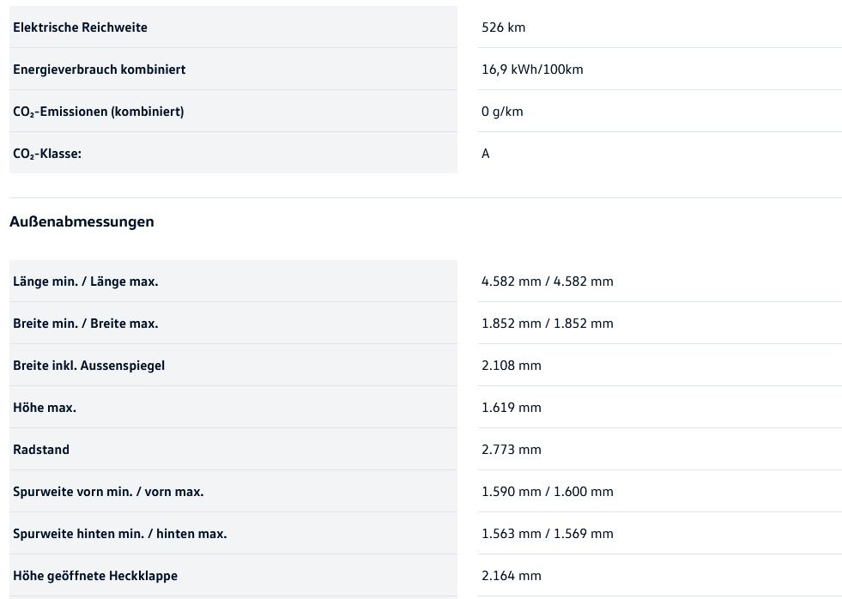Click the Elektrische Reichweite row label

click(x=80, y=27)
